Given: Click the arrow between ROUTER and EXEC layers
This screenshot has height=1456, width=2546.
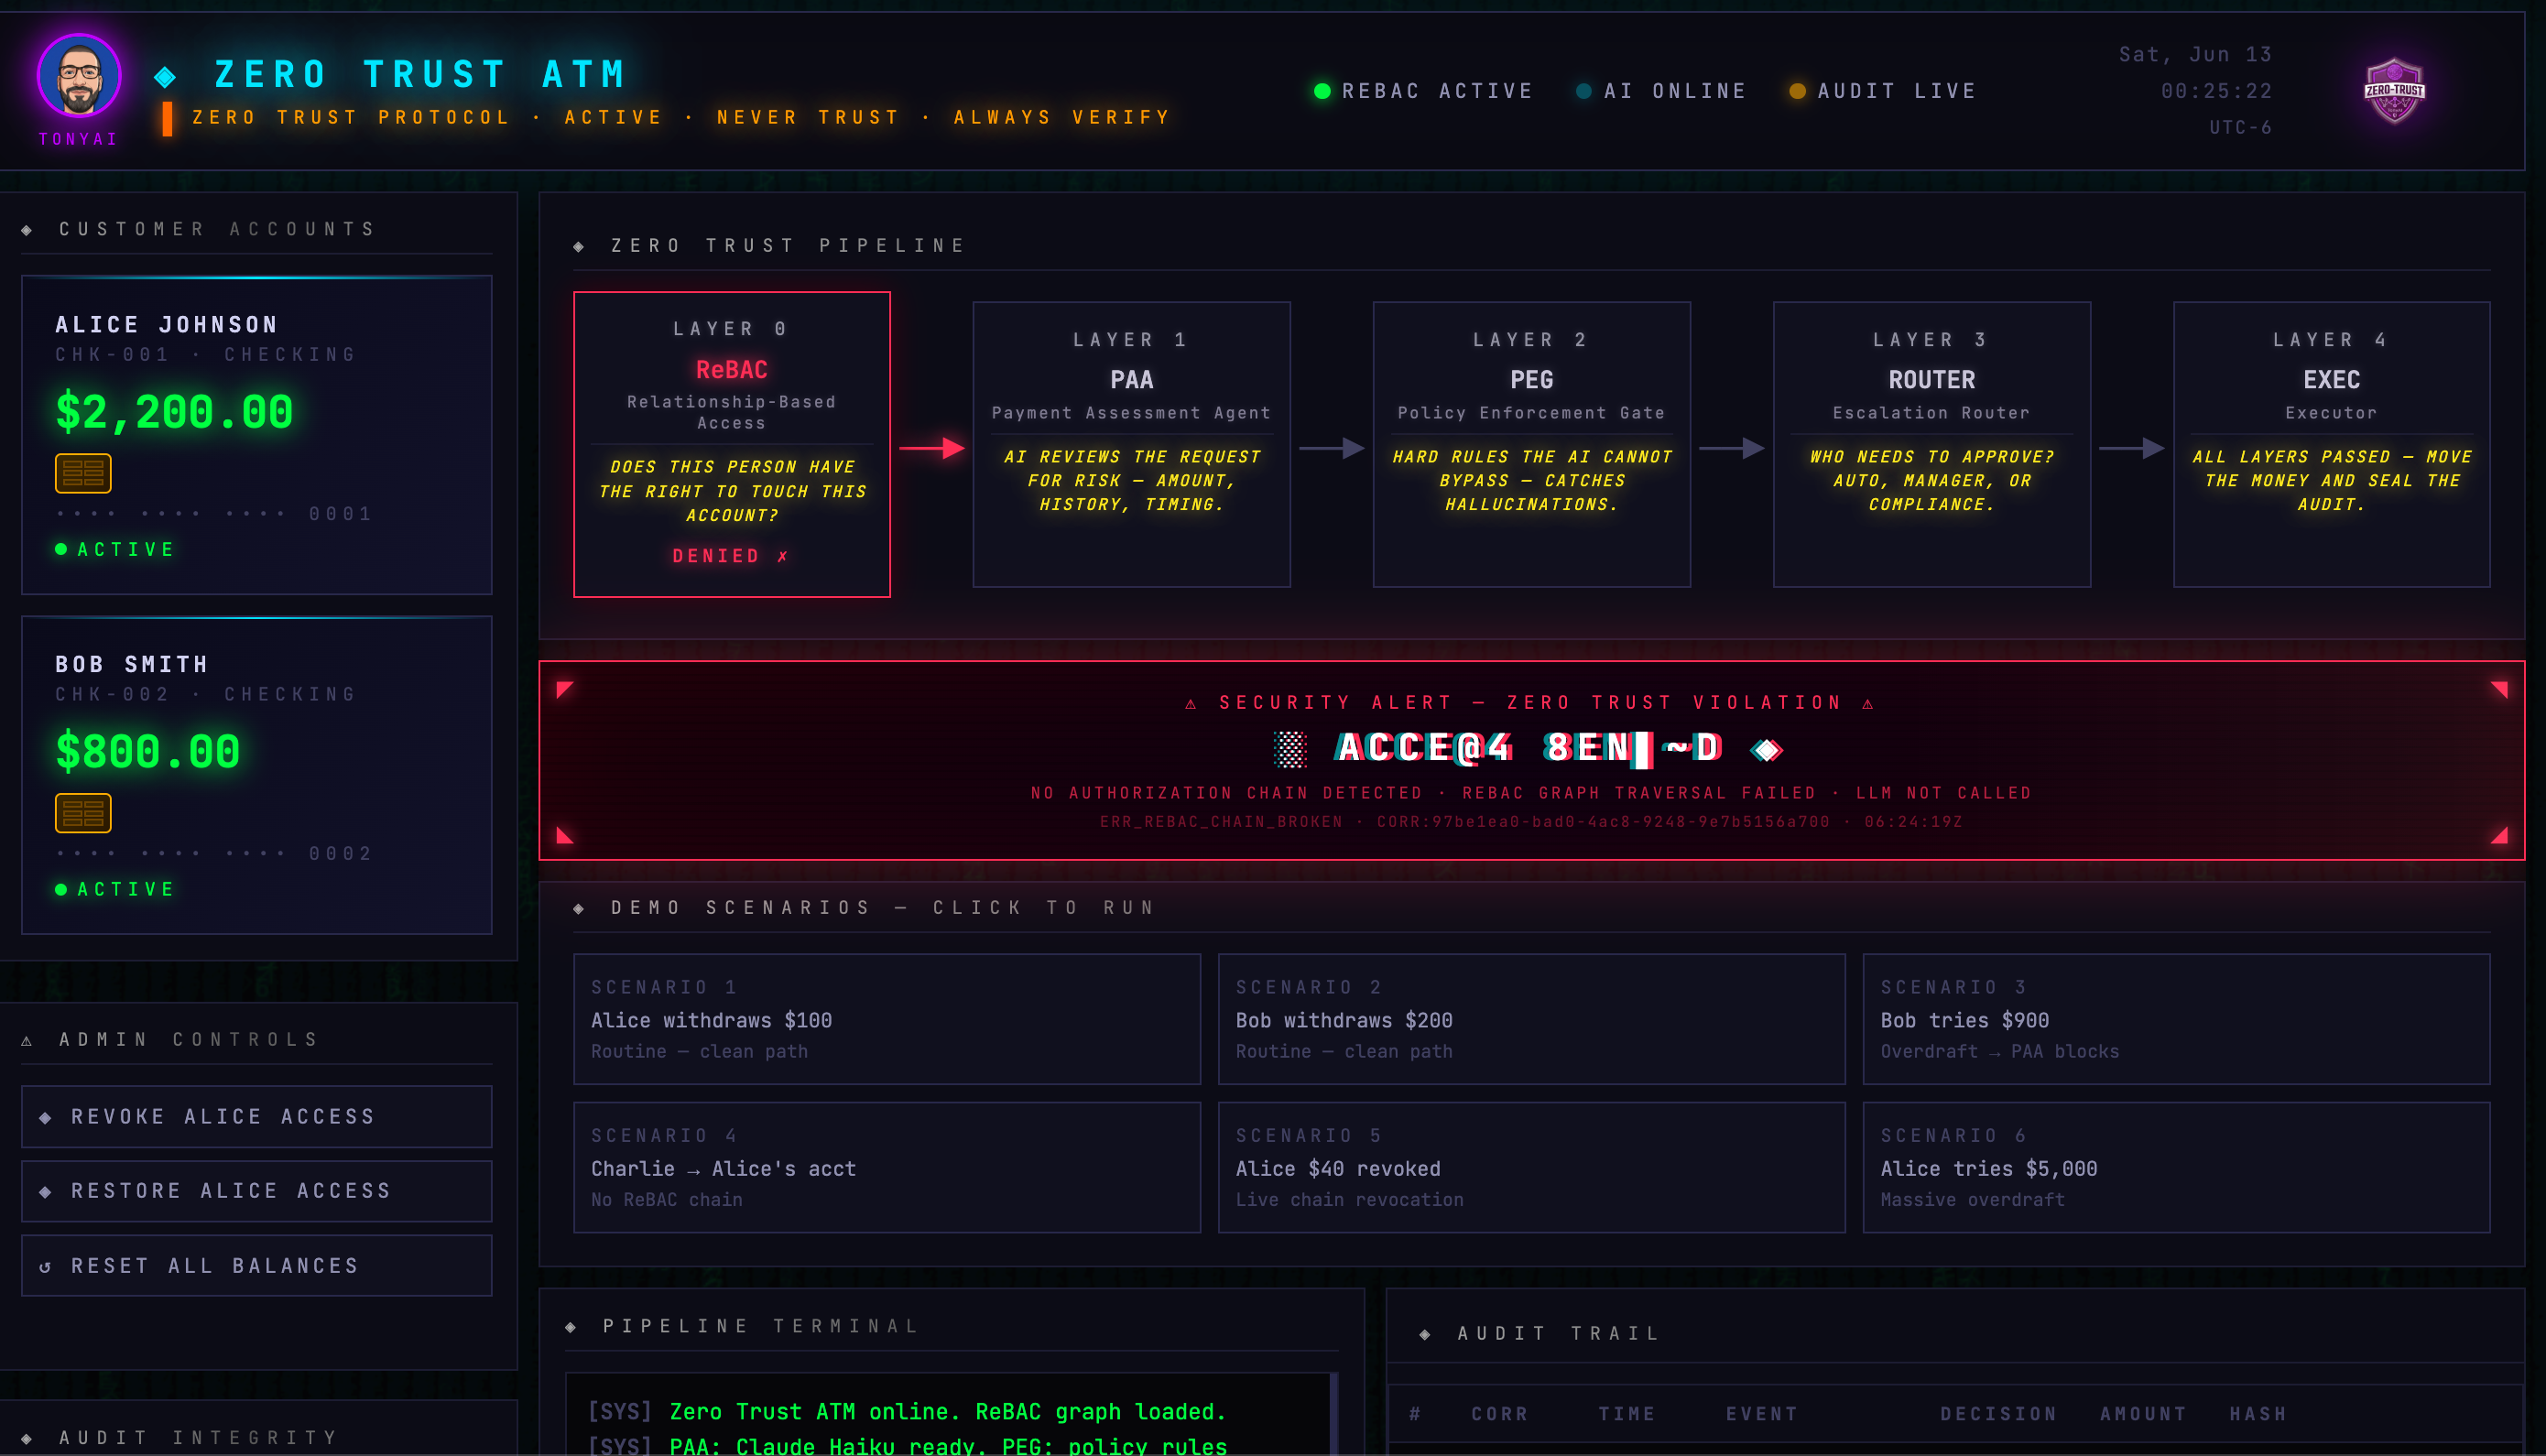Looking at the screenshot, I should 2131,448.
